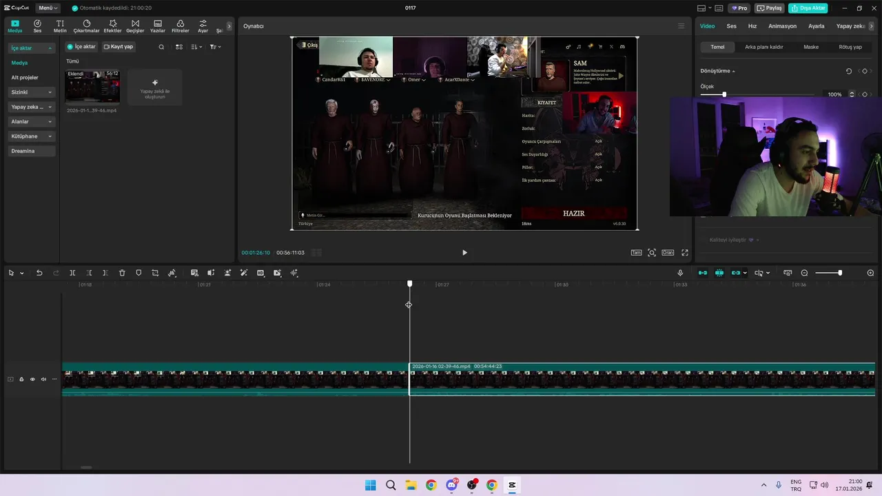The height and width of the screenshot is (496, 882).
Task: Click the timeline zoom slider handle
Action: pos(839,273)
